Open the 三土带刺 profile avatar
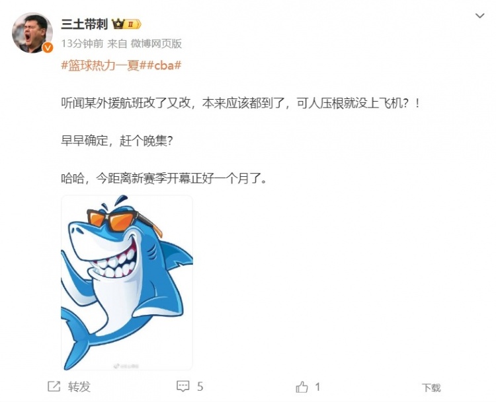Viewport: 496px width, 402px height. pos(32,33)
